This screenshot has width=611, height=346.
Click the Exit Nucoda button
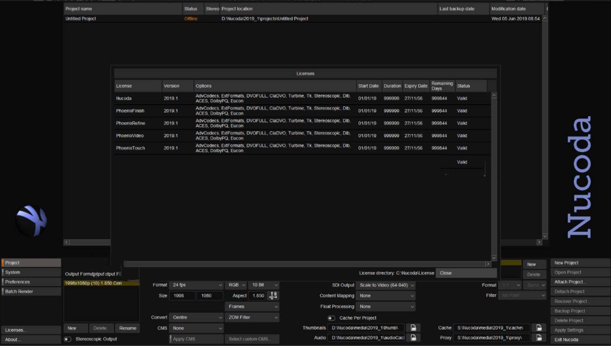[x=580, y=340]
